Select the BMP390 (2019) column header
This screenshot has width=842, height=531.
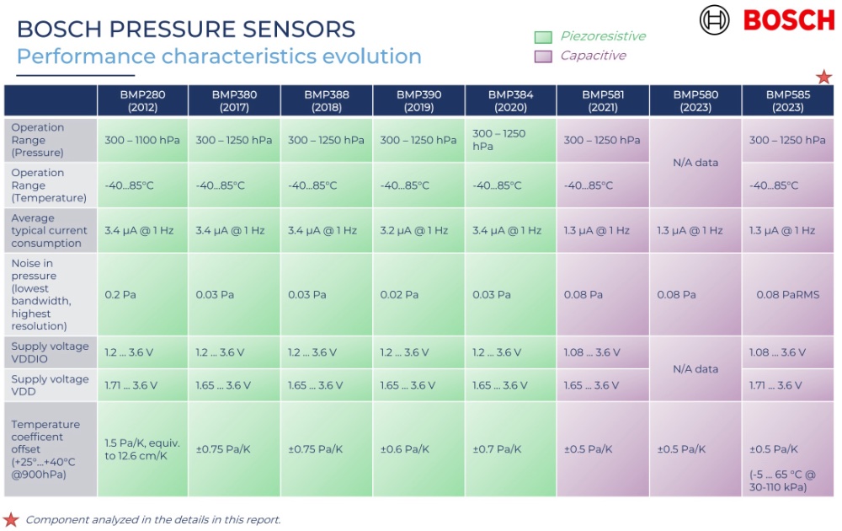click(418, 101)
